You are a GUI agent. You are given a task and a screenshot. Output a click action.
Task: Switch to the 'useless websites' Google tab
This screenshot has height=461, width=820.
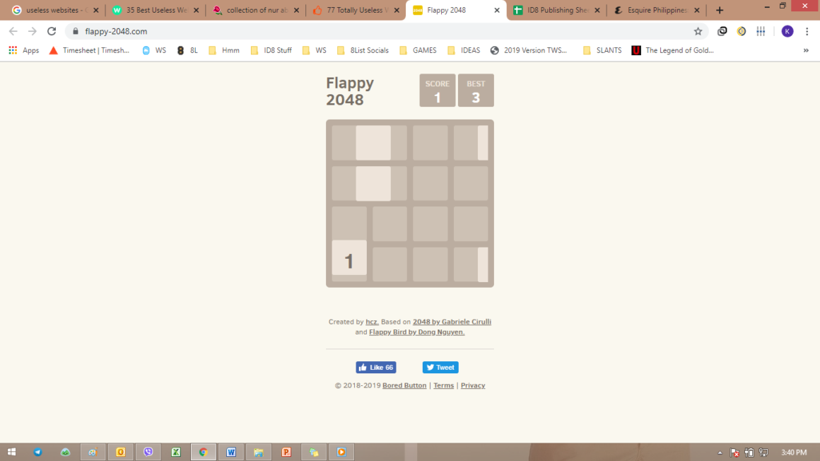55,10
